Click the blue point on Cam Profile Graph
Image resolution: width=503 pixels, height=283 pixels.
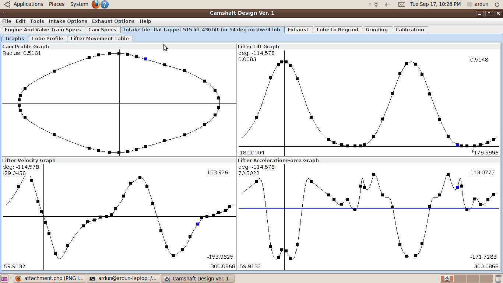[x=145, y=59]
